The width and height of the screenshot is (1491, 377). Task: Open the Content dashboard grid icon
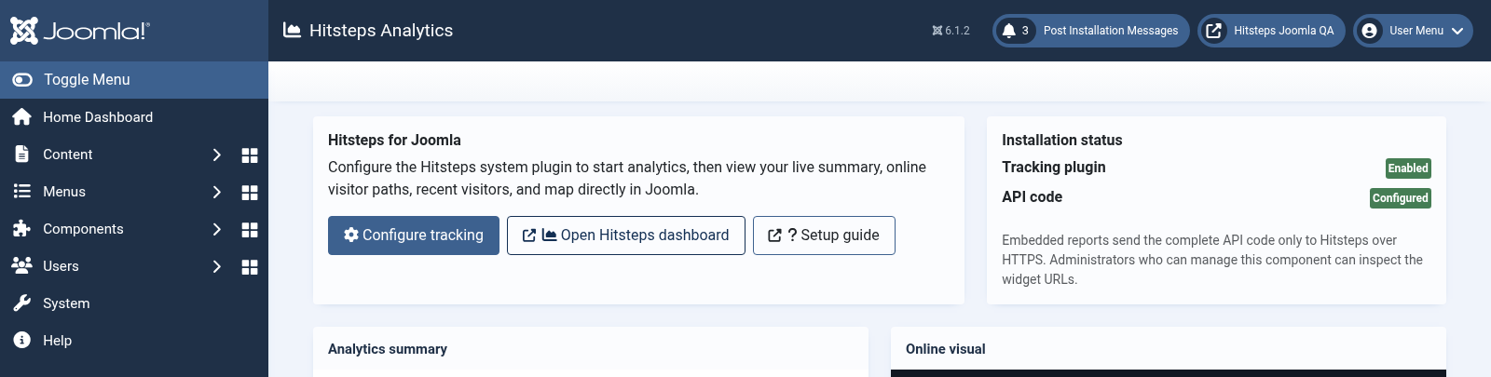click(250, 155)
